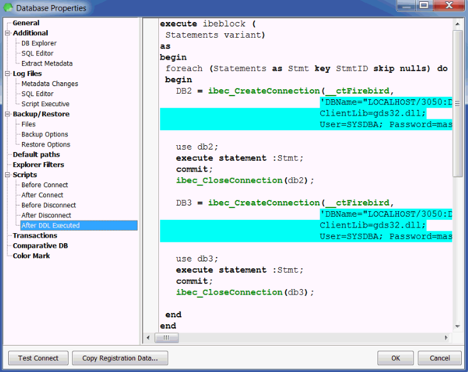Viewport: 468px width, 372px height.
Task: Confirm with the OK button
Action: click(396, 358)
